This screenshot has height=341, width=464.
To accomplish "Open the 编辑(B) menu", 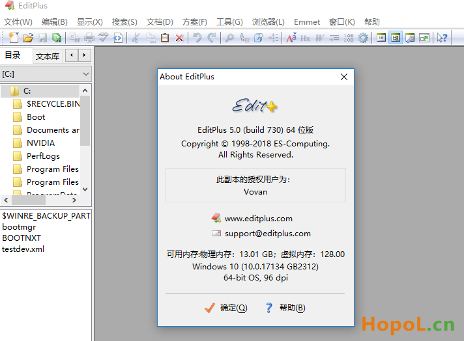I will [55, 22].
